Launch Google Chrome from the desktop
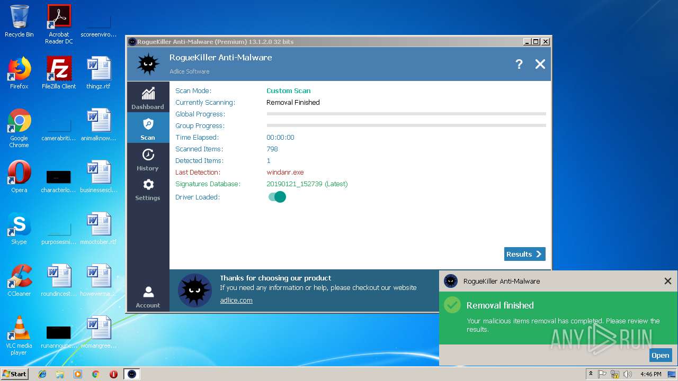The image size is (678, 381). (x=19, y=128)
